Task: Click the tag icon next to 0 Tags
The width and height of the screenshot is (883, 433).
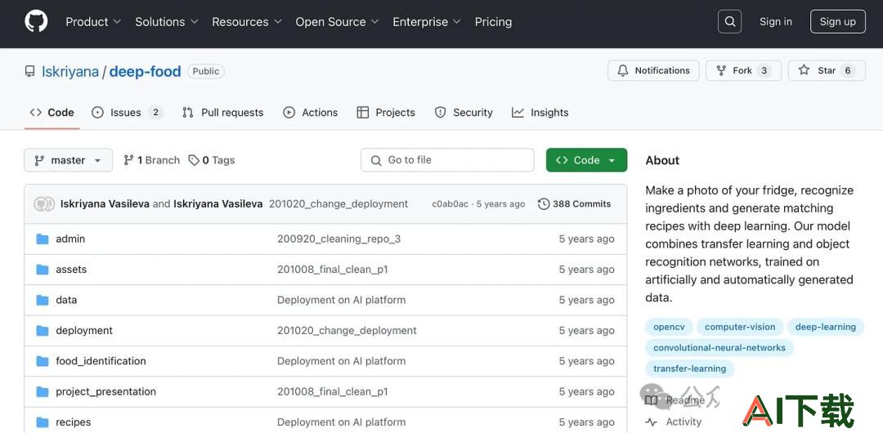Action: [194, 160]
